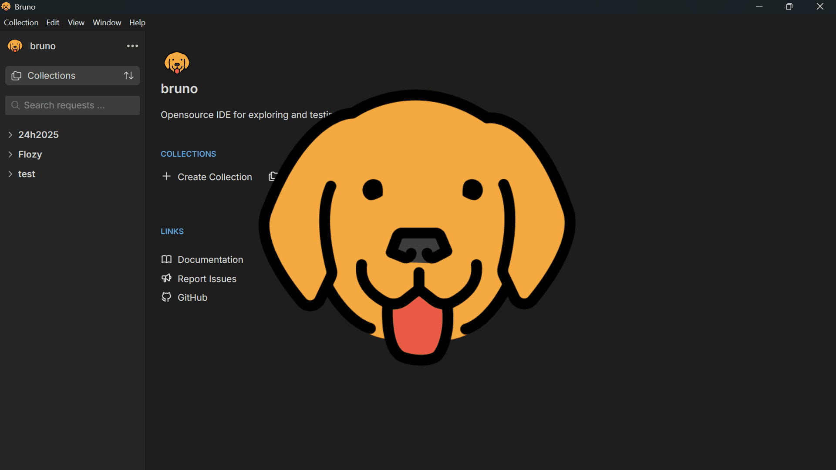Click the megaphone icon beside Report Issues
The height and width of the screenshot is (470, 836).
[166, 278]
